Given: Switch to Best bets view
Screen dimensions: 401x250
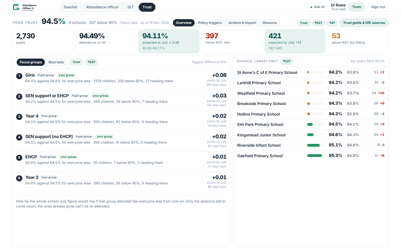Looking at the screenshot, I should [56, 62].
